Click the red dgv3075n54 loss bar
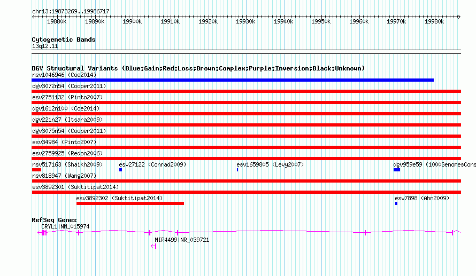 click(247, 136)
